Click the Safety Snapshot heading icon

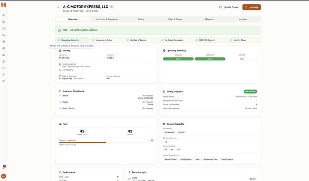click(164, 91)
